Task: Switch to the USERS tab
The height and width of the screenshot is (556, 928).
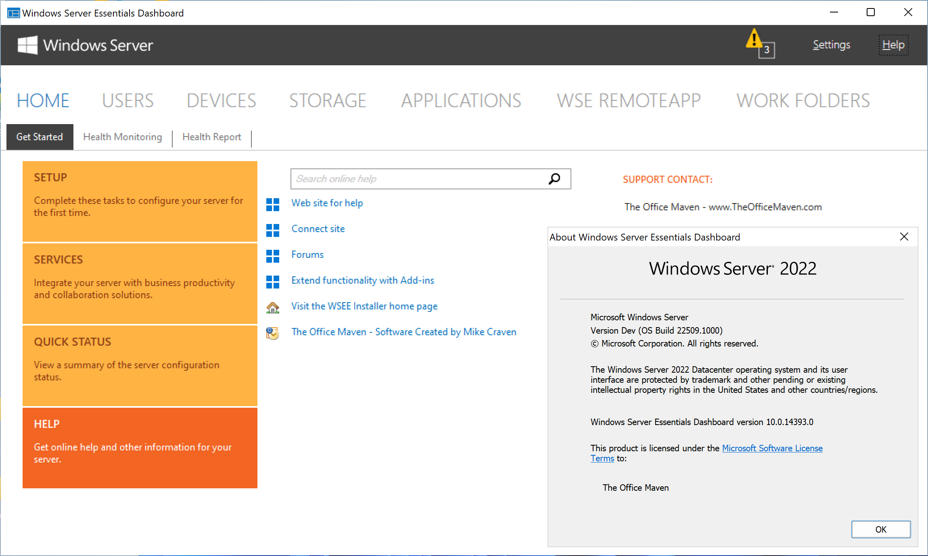Action: 127,101
